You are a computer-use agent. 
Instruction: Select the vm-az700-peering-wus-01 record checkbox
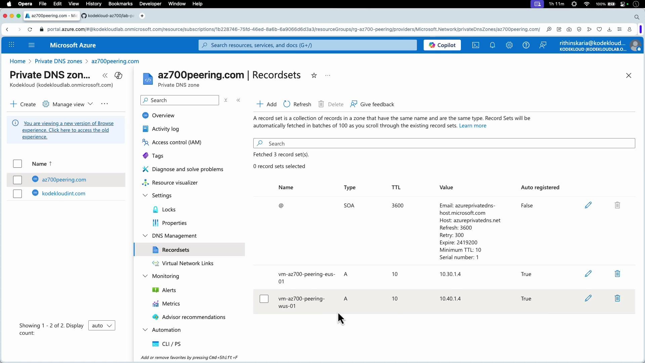(x=264, y=299)
